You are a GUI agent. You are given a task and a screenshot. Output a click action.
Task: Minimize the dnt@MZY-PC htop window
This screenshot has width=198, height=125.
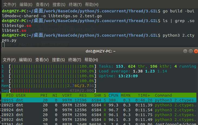click(x=185, y=51)
